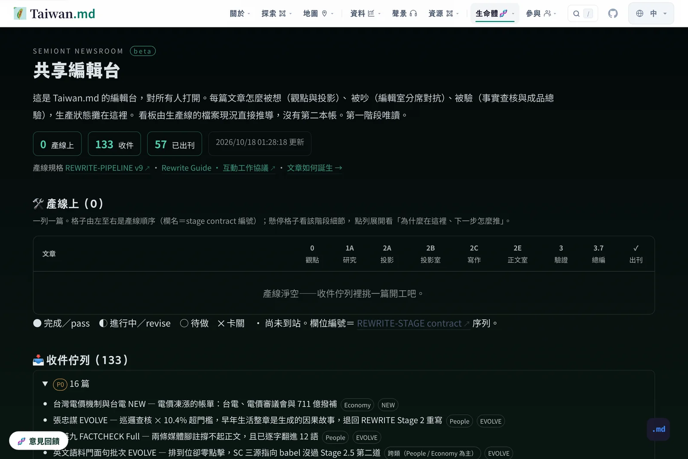Screen dimensions: 688x459
Task: Expand the 探索 menu
Action: 276,13
